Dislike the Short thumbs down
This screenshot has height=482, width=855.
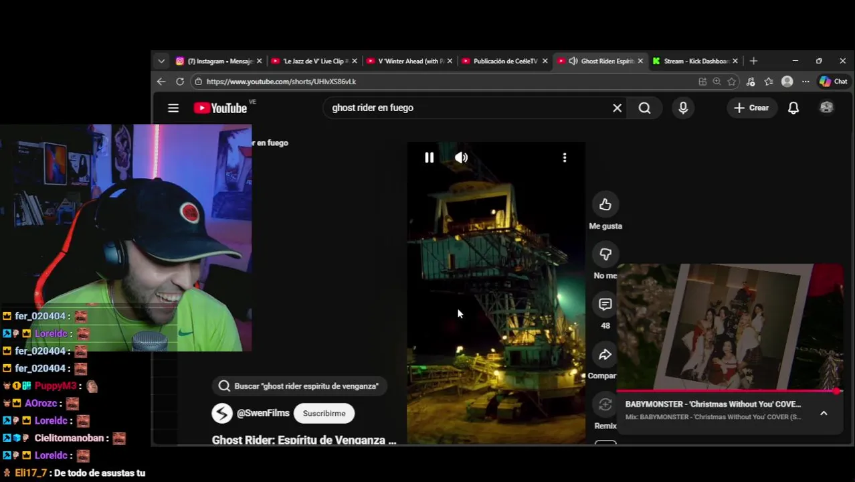pos(605,254)
